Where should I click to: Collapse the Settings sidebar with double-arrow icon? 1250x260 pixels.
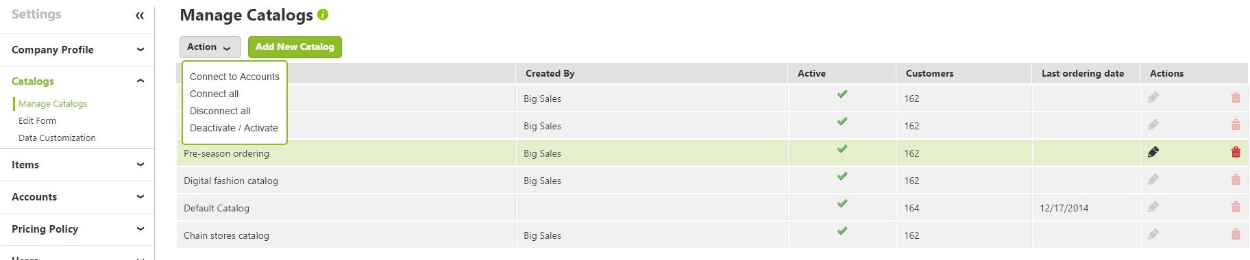tap(140, 15)
